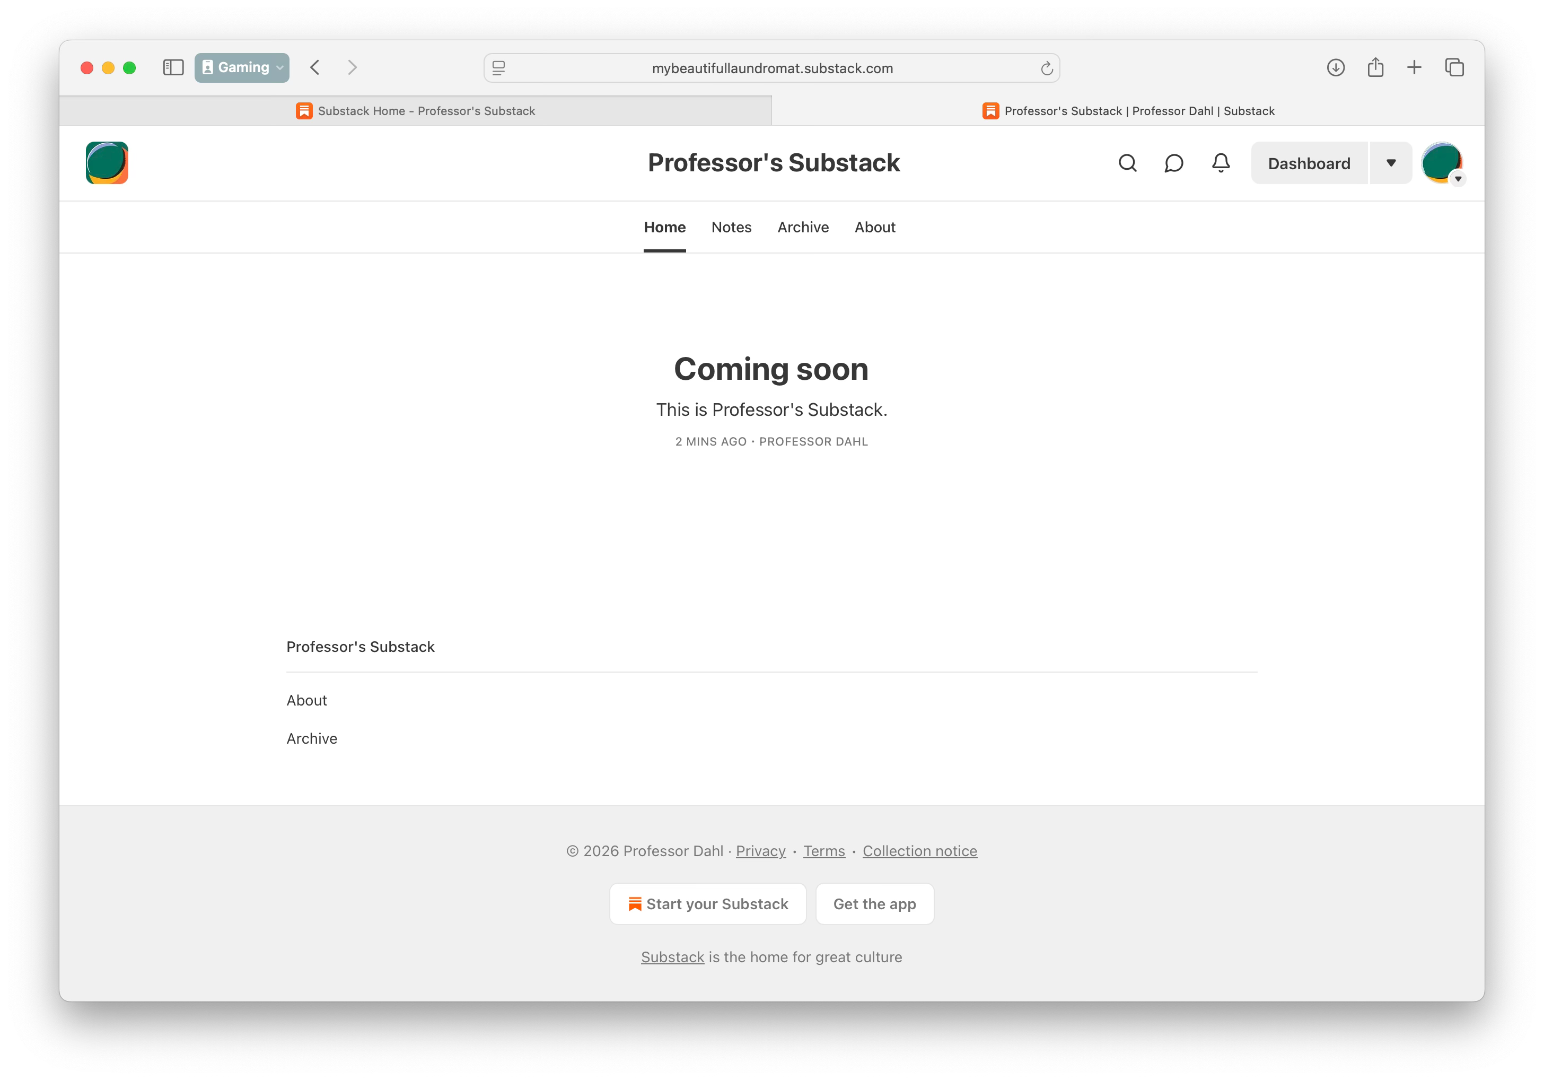Open the chat bubble icon

point(1173,163)
